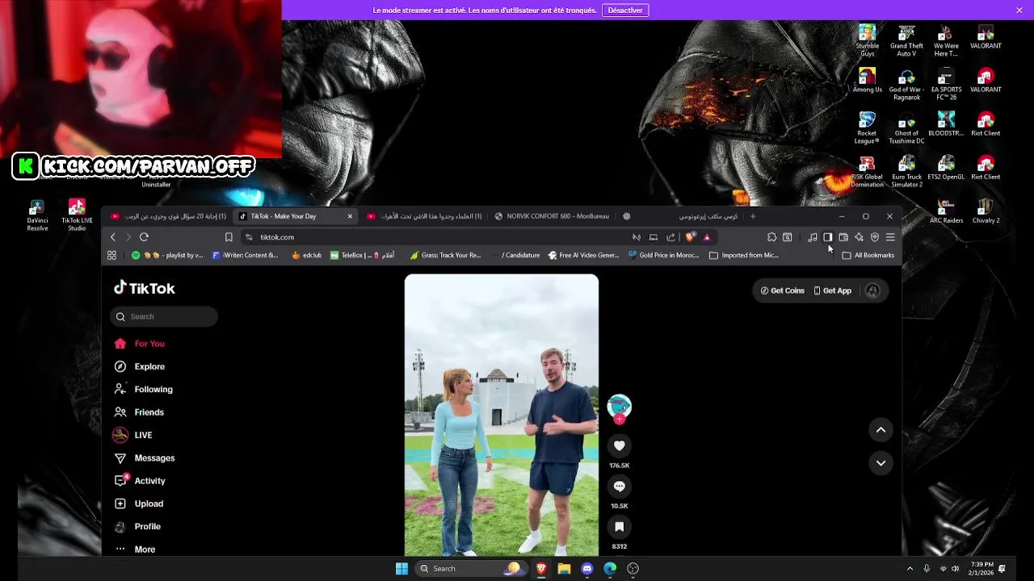Viewport: 1034px width, 581px height.
Task: Open the Brave wallet icon
Action: coord(843,237)
